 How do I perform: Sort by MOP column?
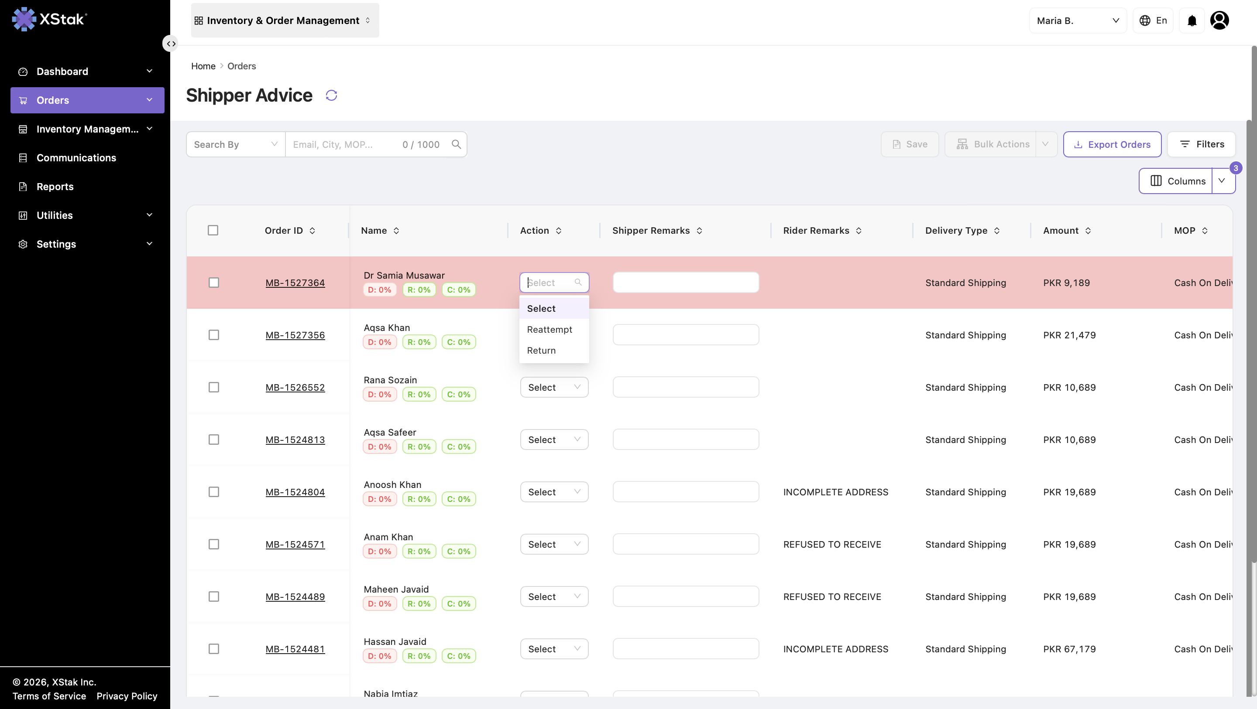click(1205, 231)
